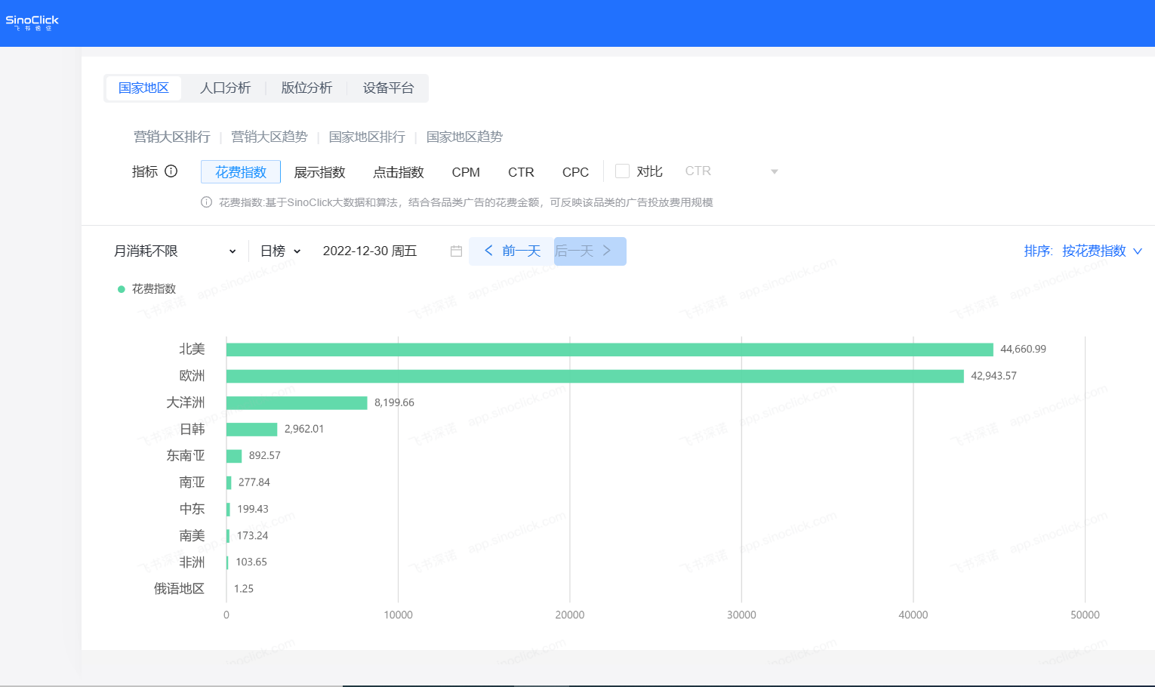Click the 北美 bar in chart
The width and height of the screenshot is (1155, 687).
tap(610, 350)
